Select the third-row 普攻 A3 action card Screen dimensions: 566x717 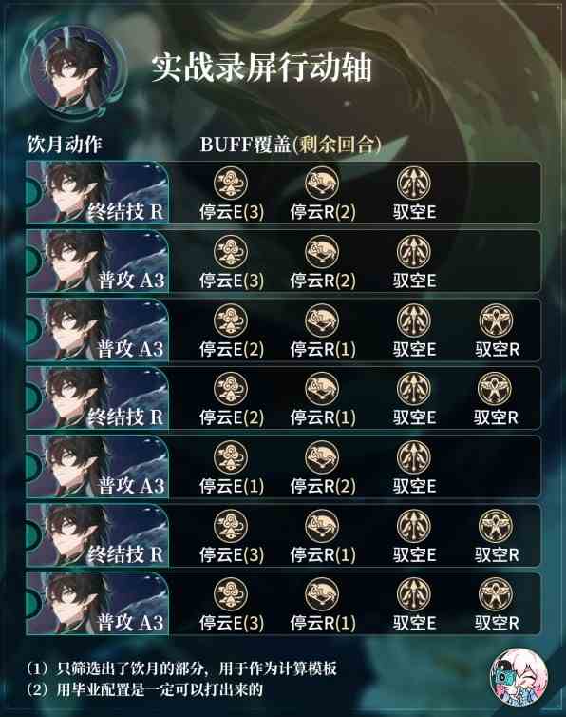coord(97,330)
